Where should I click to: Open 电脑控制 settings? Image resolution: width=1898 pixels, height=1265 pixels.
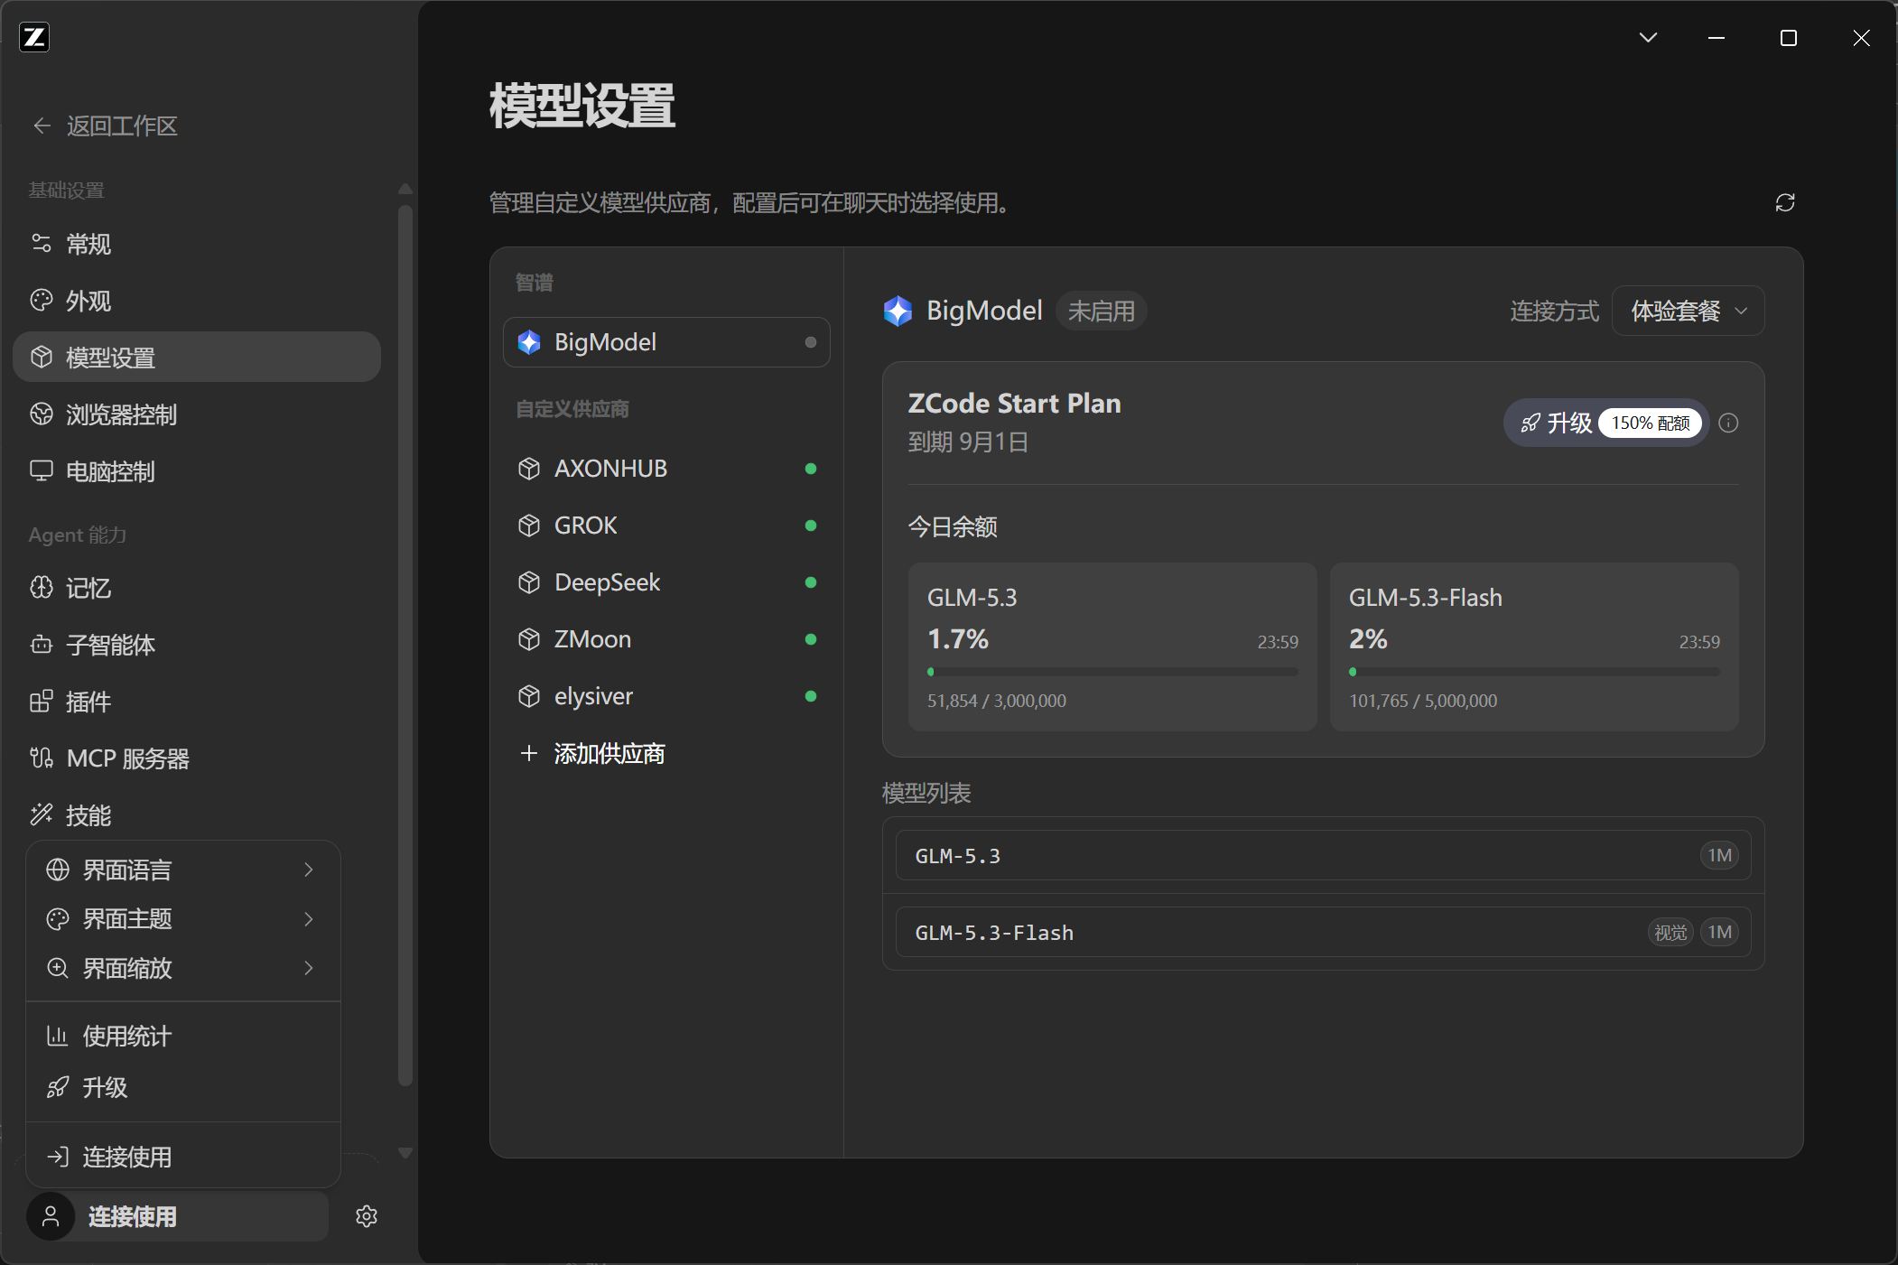(x=197, y=471)
